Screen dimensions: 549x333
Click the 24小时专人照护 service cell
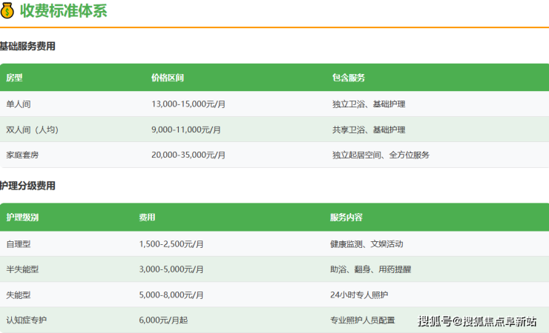[x=359, y=295]
